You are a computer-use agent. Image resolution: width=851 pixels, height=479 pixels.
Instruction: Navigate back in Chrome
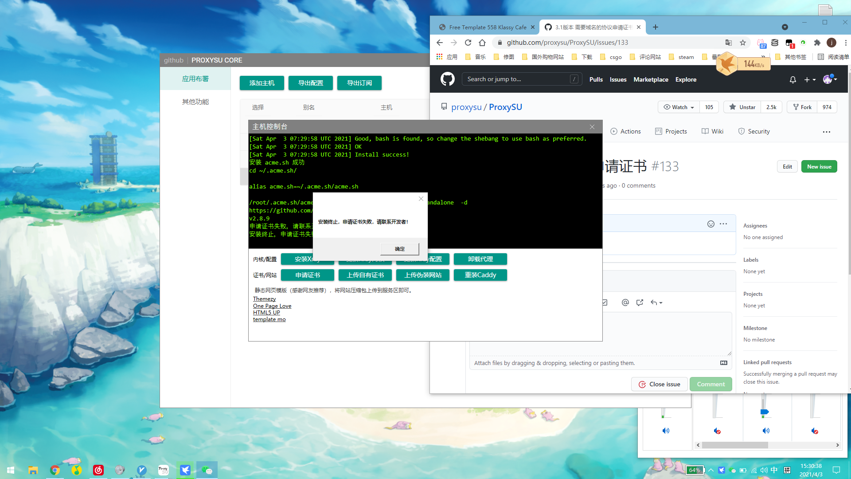tap(440, 43)
